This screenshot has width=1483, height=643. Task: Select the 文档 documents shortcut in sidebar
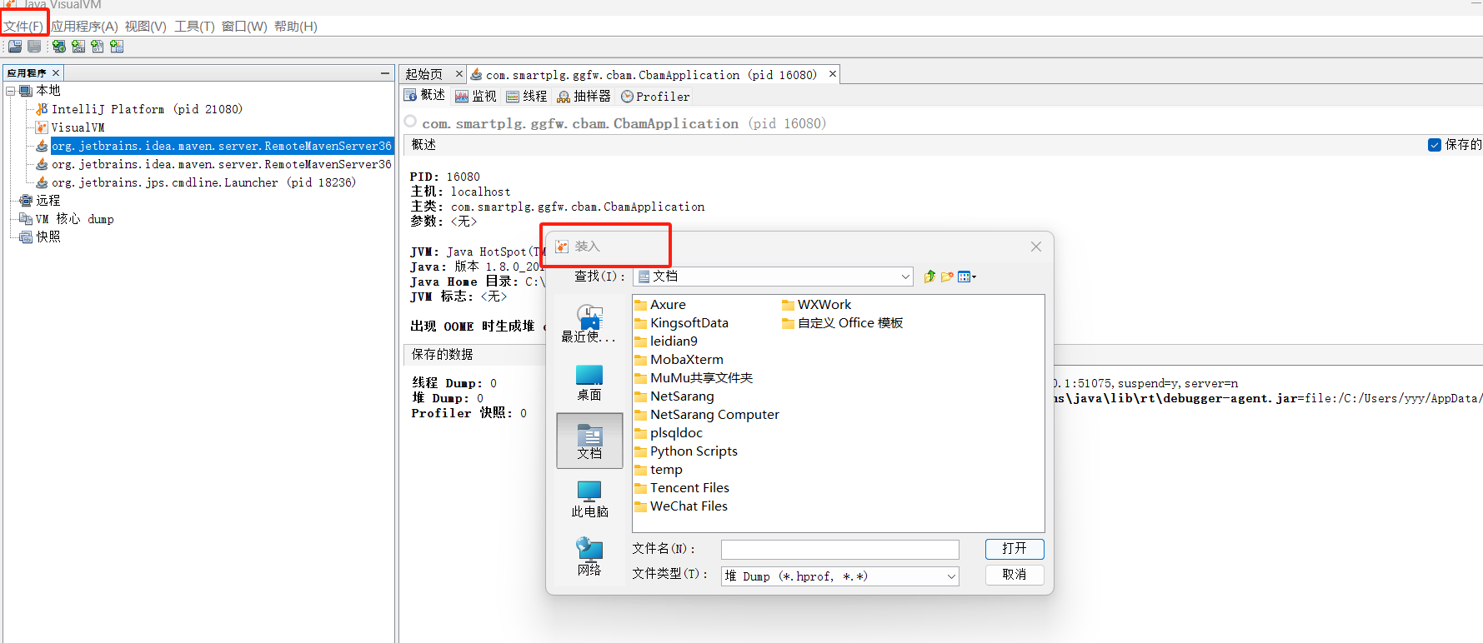pyautogui.click(x=589, y=441)
